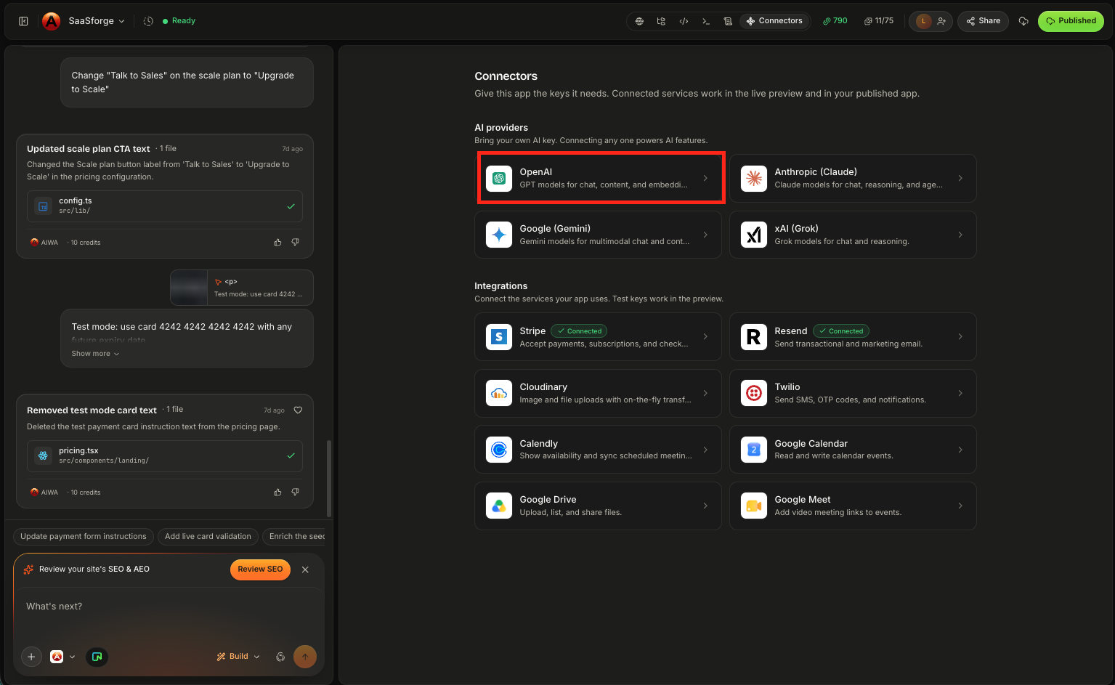Screen dimensions: 1115x685
Task: Click the cloud download icon
Action: coord(1023,21)
